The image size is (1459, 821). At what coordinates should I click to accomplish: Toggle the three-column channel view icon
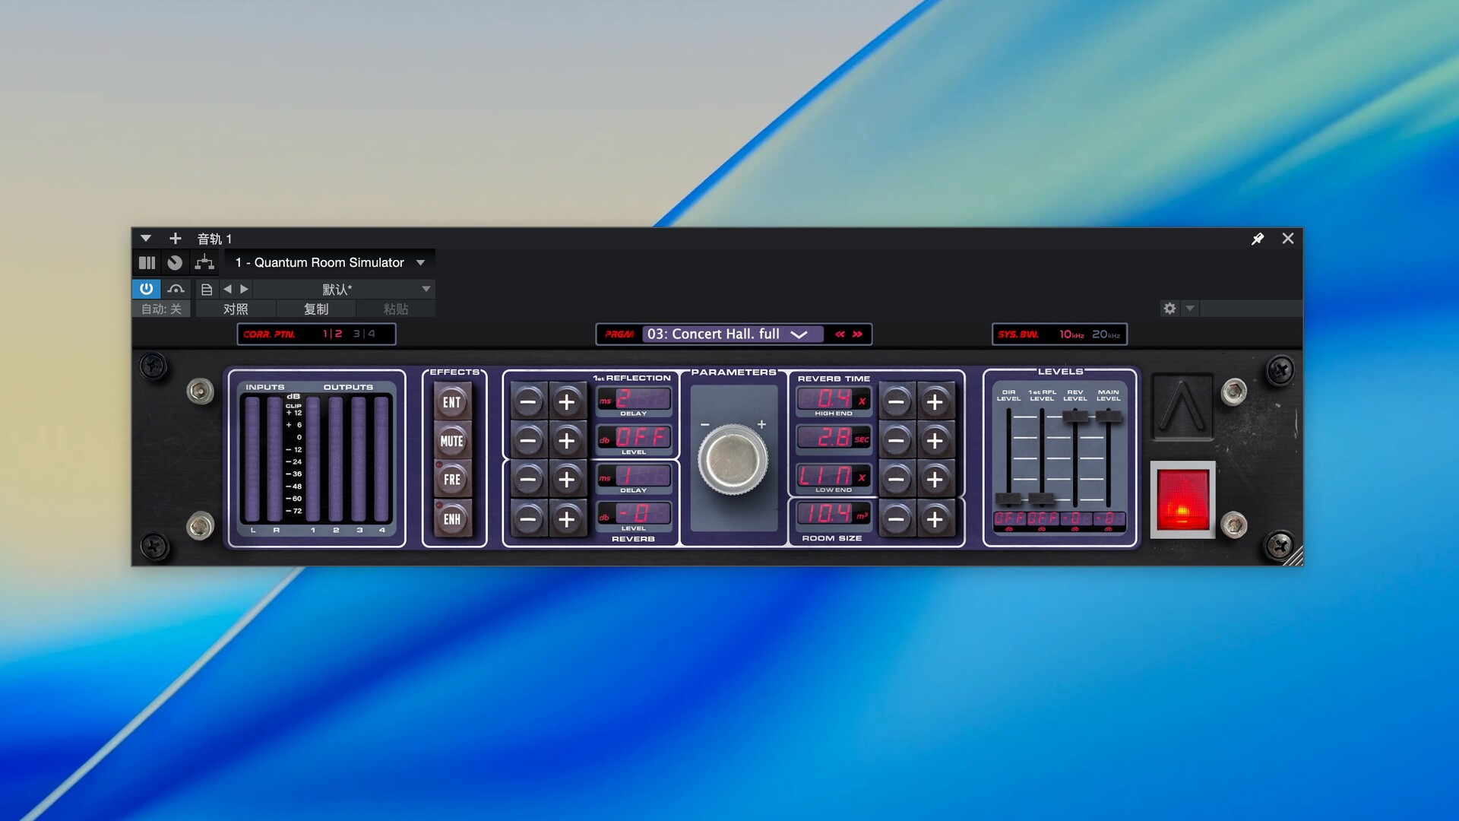tap(147, 263)
